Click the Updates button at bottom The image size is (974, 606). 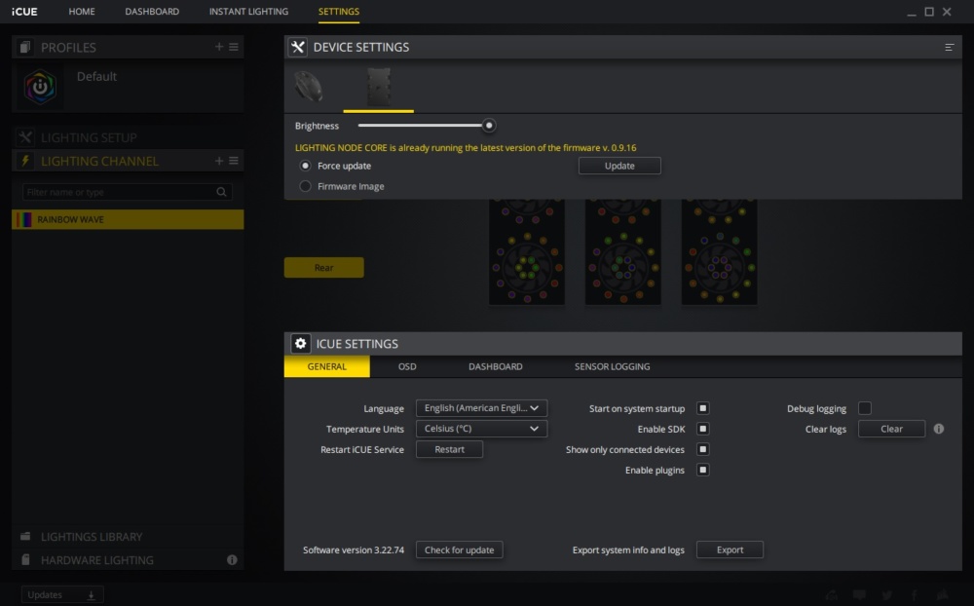[x=62, y=595]
